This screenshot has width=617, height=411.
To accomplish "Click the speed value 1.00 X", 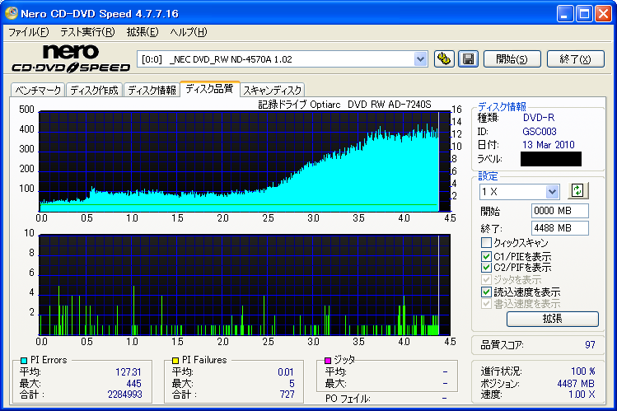I will click(582, 395).
